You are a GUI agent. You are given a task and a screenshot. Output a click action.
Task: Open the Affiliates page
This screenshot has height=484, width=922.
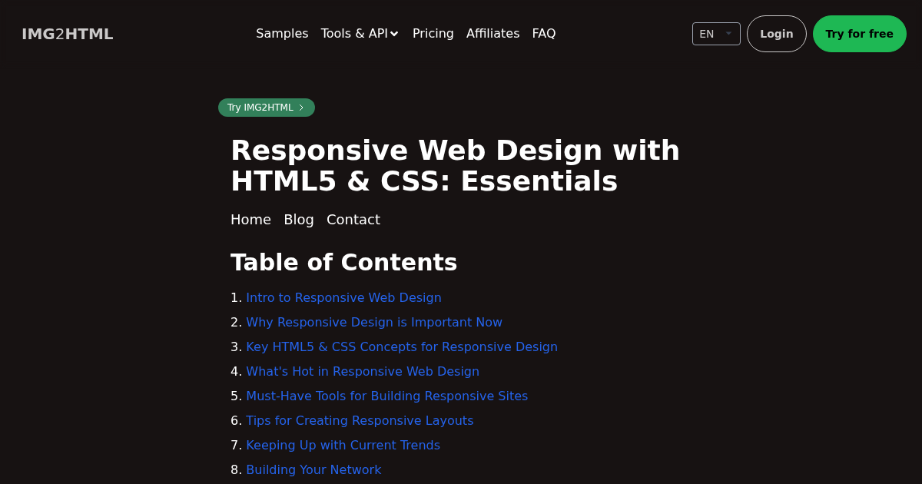493,34
